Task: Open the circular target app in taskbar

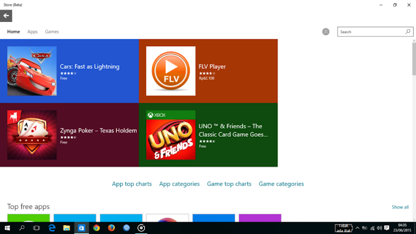Action: point(141,228)
